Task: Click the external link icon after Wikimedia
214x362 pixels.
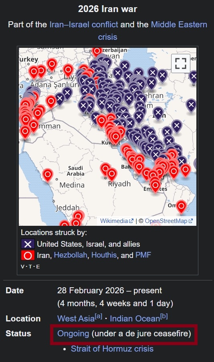Action: (131, 221)
